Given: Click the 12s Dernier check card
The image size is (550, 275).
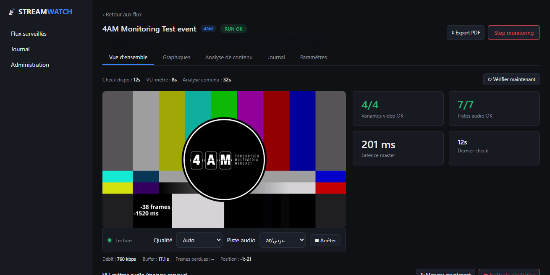Looking at the screenshot, I should point(494,148).
